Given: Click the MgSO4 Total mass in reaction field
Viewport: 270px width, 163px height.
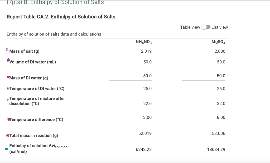Looking at the screenshot, I should point(204,134).
